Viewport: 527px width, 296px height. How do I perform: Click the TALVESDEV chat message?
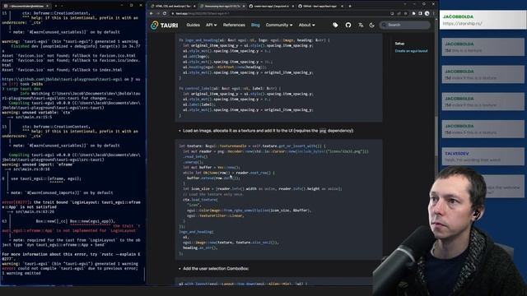pyautogui.click(x=483, y=157)
